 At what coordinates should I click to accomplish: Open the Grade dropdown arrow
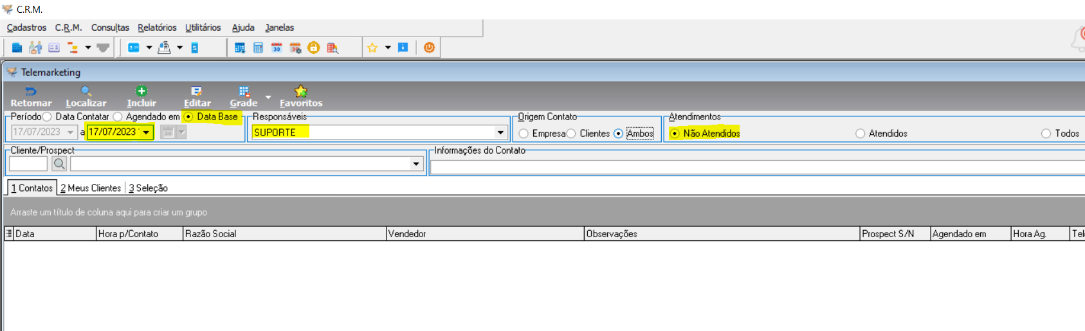coord(268,97)
